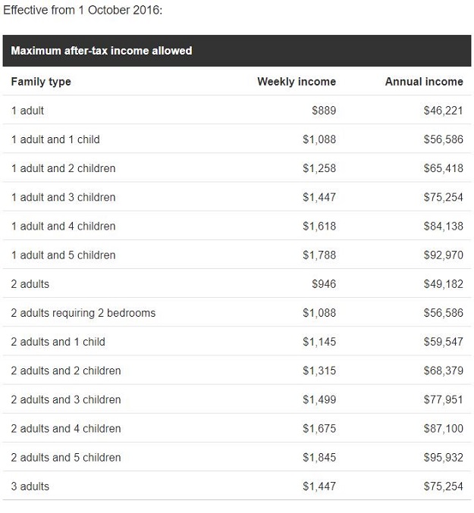The height and width of the screenshot is (513, 474).
Task: Click the $68,379 annual income figure
Action: 443,371
